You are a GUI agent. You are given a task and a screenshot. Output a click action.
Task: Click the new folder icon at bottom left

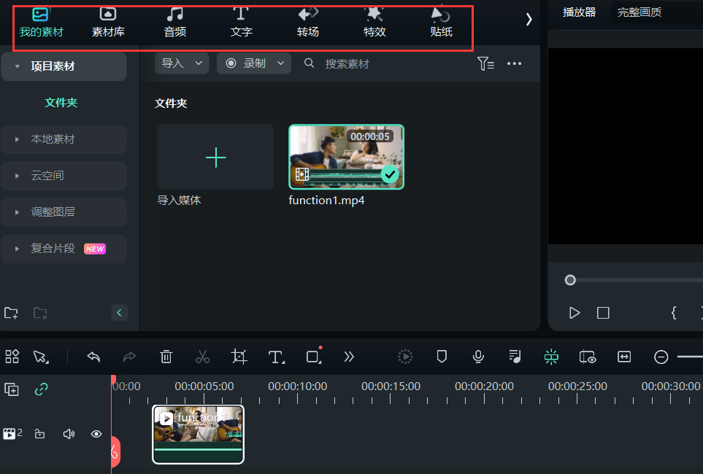pyautogui.click(x=11, y=313)
